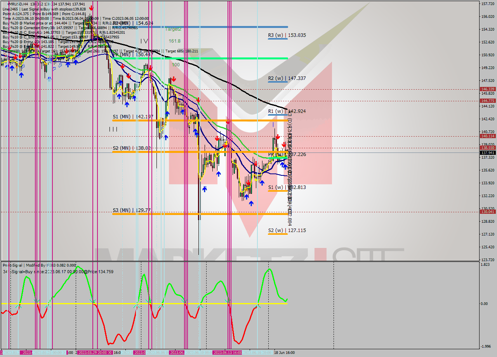This screenshot has width=497, height=357.
Task: Click the 'I V' wave label near the top
Action: click(144, 41)
